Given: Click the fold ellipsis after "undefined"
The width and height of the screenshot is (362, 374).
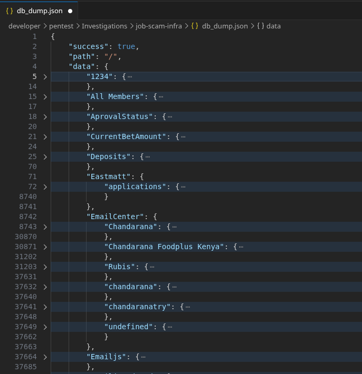Looking at the screenshot, I should [x=169, y=327].
